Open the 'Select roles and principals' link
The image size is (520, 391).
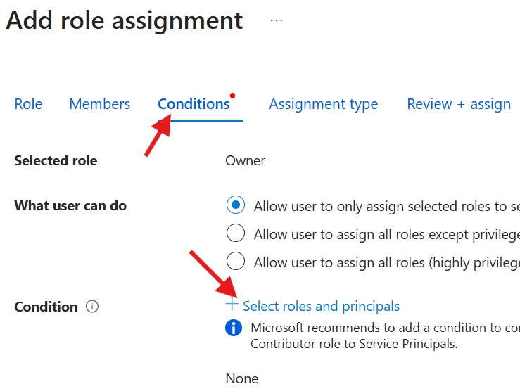(321, 306)
